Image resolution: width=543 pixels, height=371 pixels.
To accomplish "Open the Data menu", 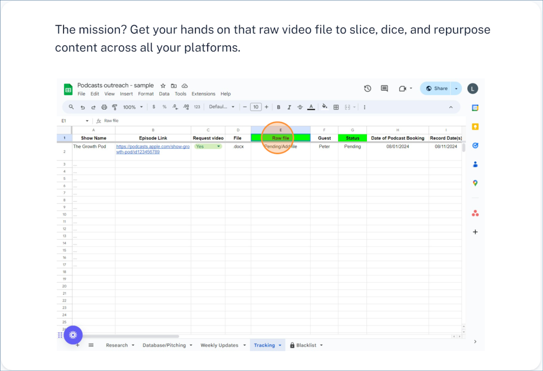I will [164, 94].
